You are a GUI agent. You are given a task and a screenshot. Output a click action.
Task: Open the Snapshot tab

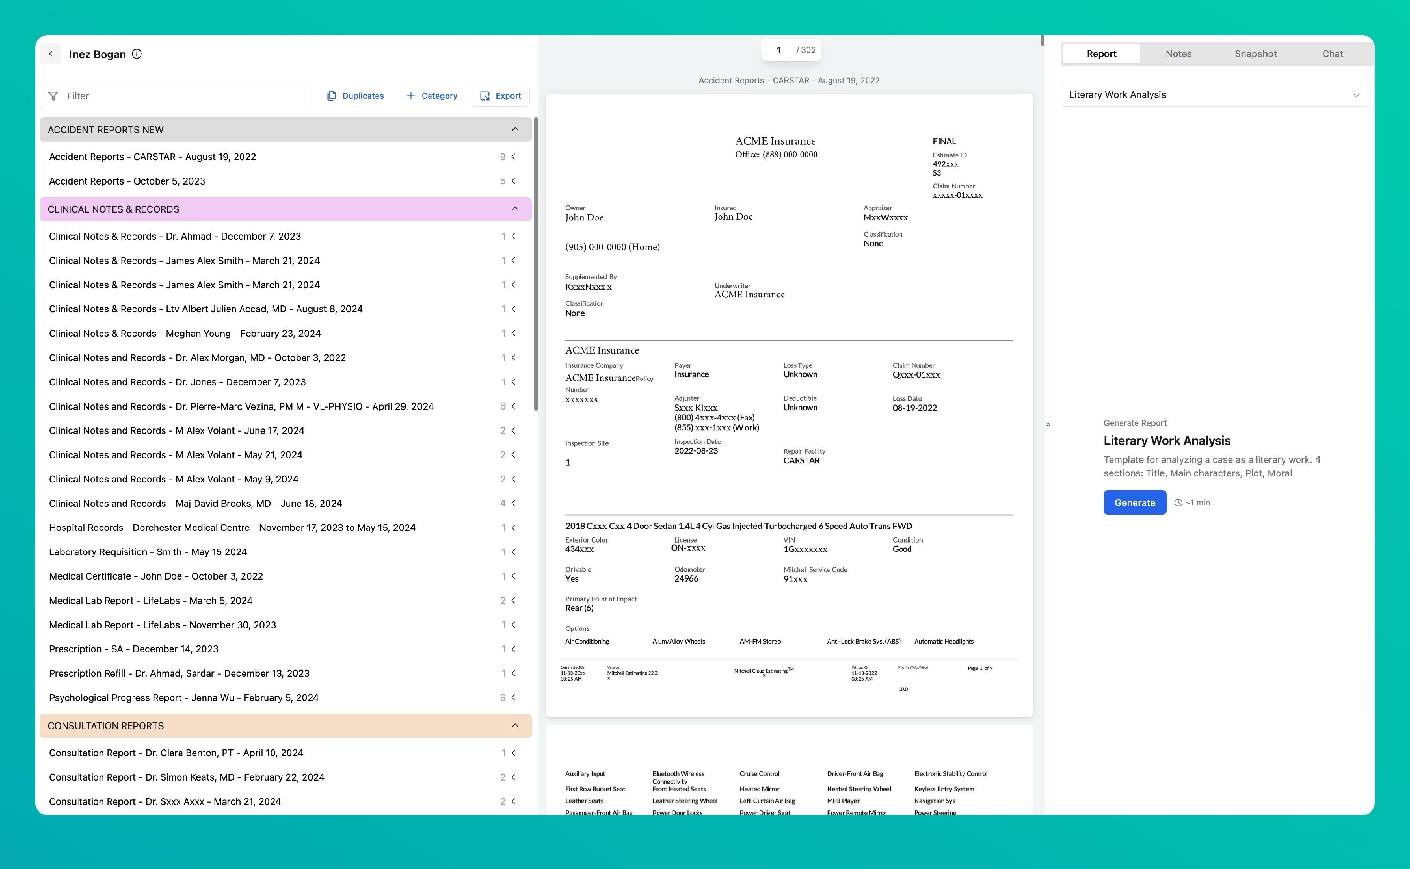1255,54
